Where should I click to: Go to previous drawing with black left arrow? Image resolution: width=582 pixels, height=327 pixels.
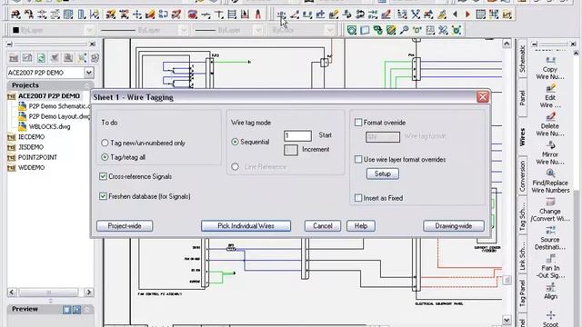coord(455,15)
